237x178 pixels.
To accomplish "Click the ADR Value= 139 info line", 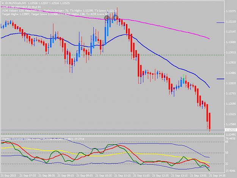I will click(60, 11).
